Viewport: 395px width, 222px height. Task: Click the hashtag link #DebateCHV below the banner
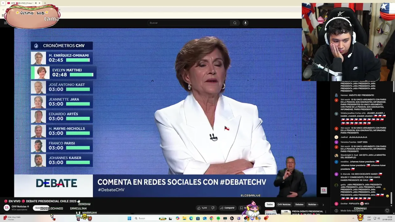(111, 190)
